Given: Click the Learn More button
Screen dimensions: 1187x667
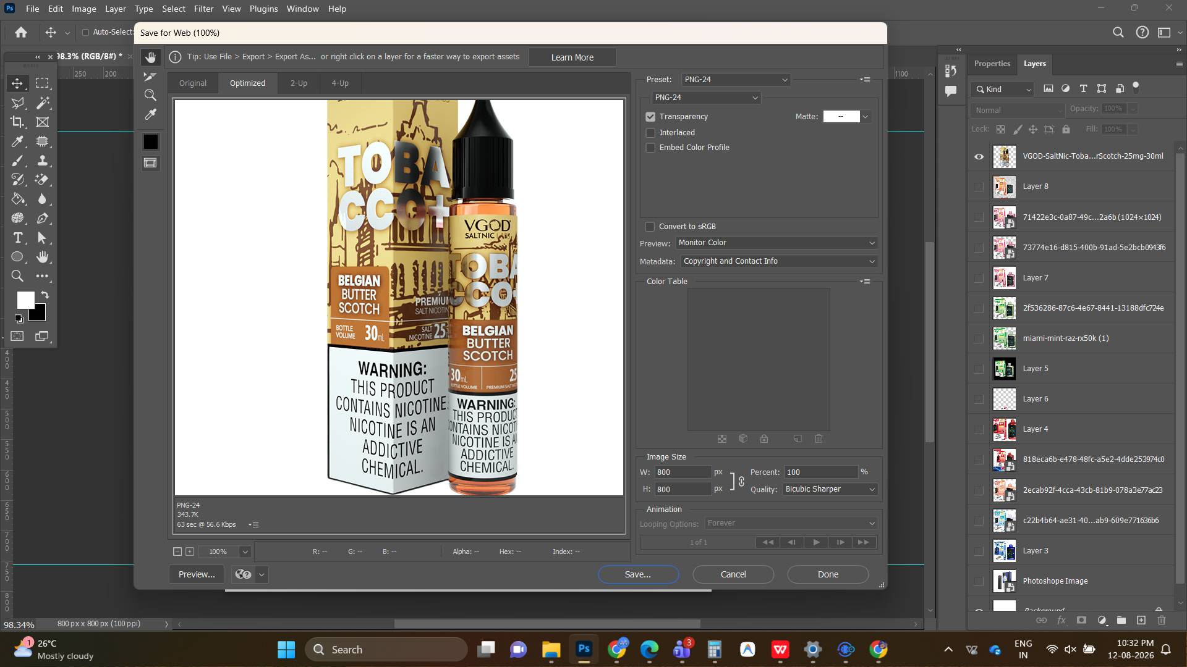Looking at the screenshot, I should point(572,57).
